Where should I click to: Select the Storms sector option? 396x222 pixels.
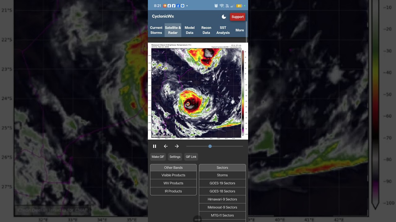click(x=222, y=175)
